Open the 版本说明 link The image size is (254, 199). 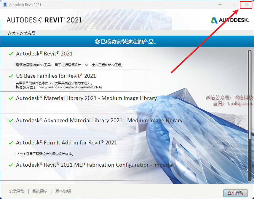63,191
